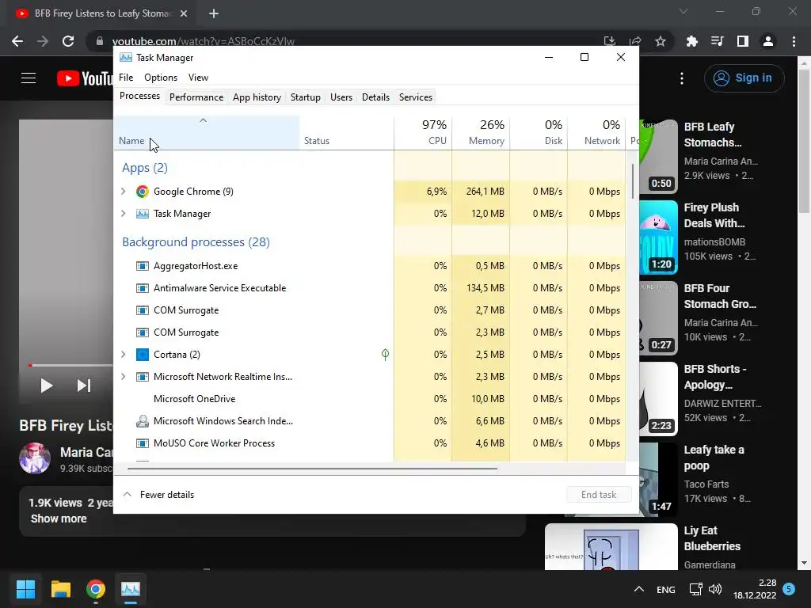Open Chrome side panel icon
811x608 pixels.
(x=743, y=41)
